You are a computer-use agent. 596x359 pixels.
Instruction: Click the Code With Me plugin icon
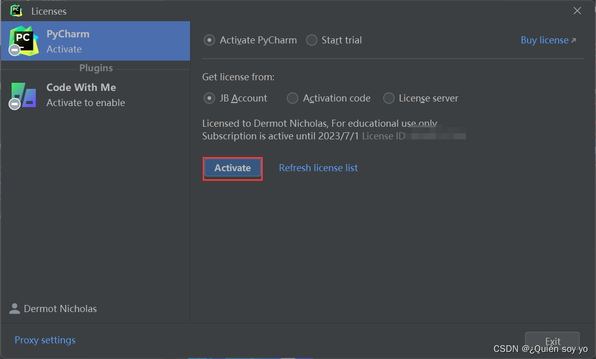[23, 96]
